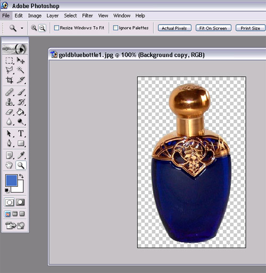Switch to Quick Mask Mode
Screen dimensions: 266x273
pyautogui.click(x=20, y=202)
